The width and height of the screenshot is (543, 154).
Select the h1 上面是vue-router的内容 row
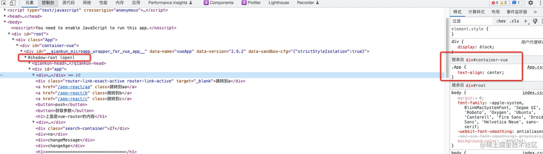click(x=71, y=116)
